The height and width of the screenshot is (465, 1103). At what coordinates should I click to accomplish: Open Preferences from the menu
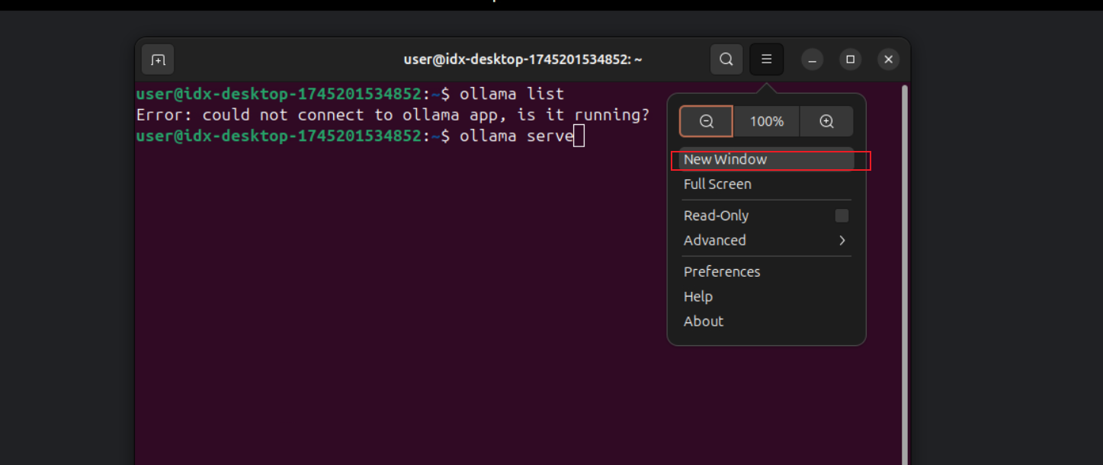tap(766, 271)
